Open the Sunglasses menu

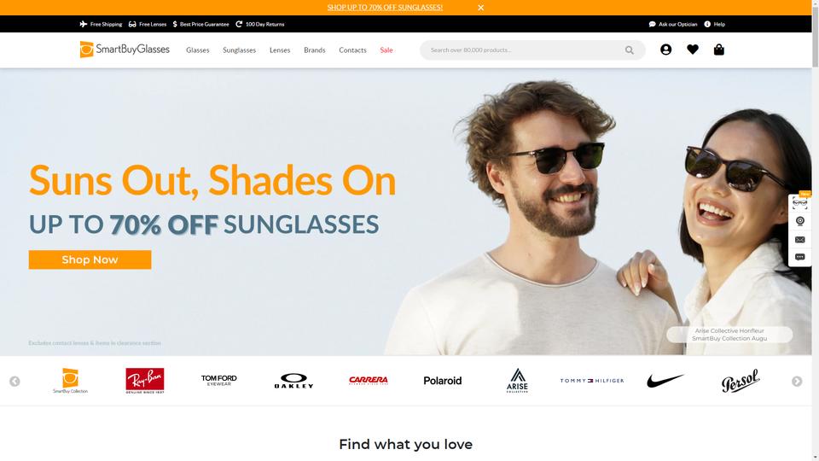[239, 50]
